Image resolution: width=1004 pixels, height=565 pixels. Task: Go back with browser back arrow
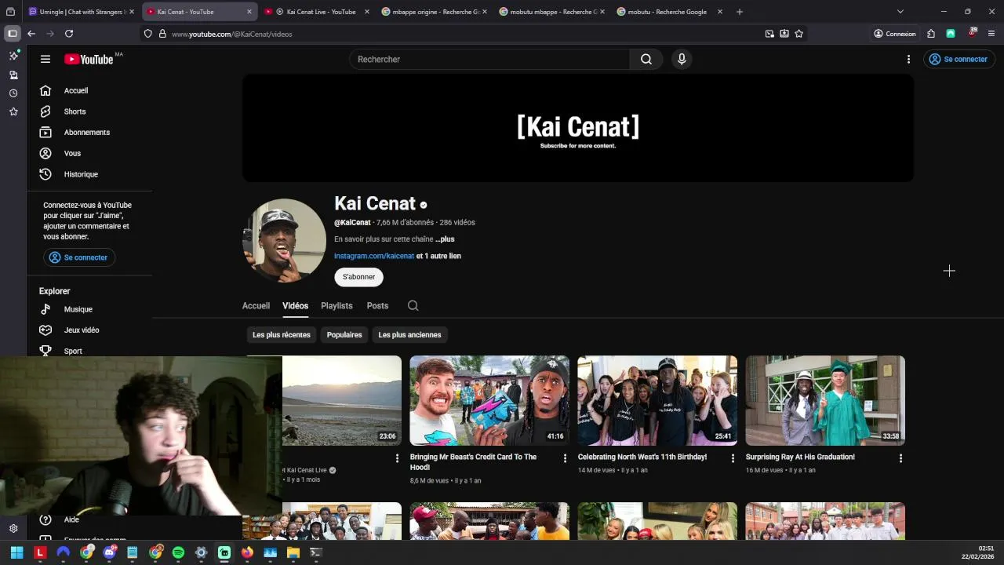pyautogui.click(x=31, y=34)
